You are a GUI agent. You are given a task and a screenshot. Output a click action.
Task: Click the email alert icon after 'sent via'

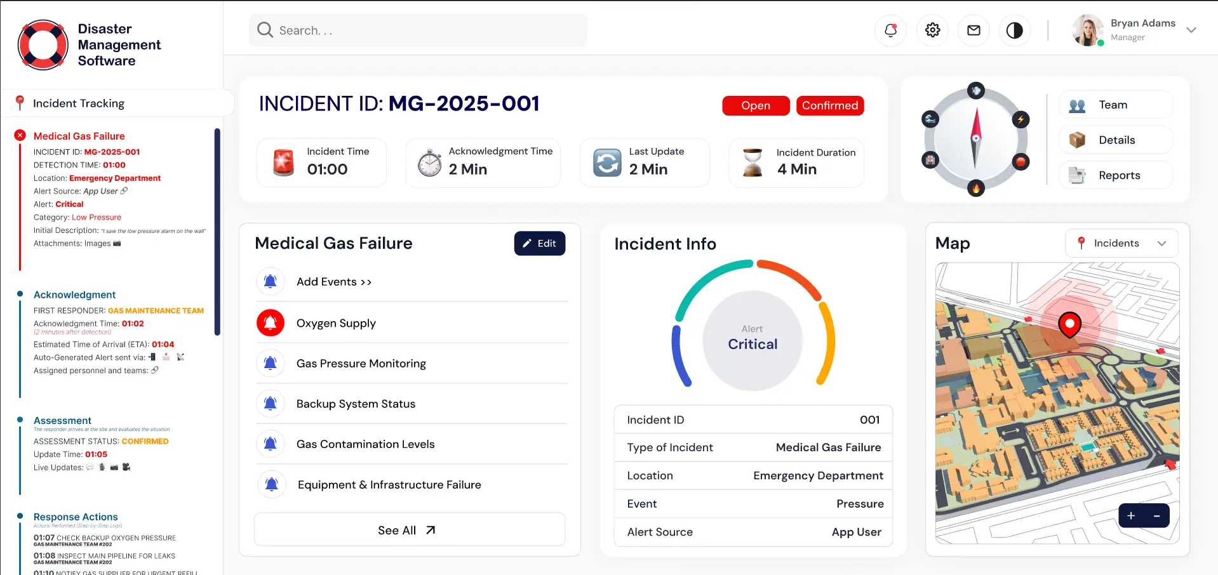pyautogui.click(x=166, y=357)
